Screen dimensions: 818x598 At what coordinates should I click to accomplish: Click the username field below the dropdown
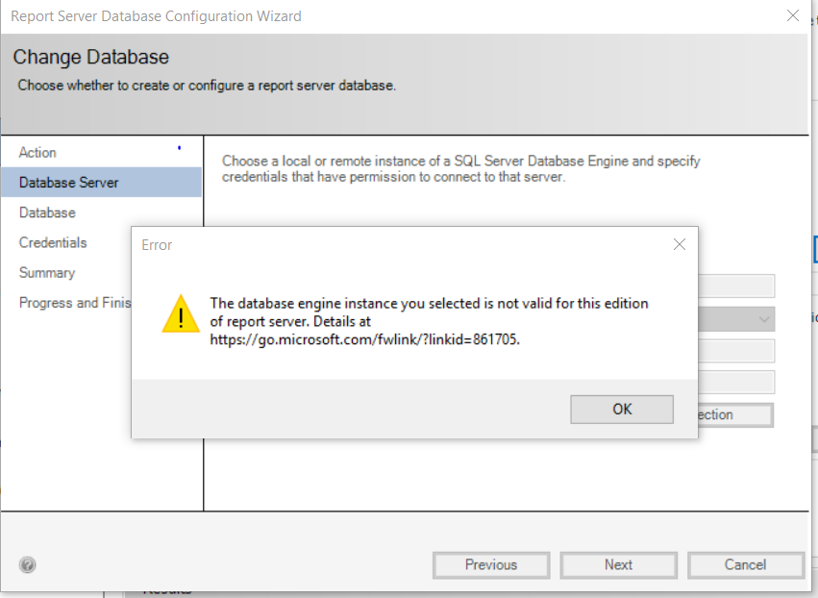pos(736,351)
